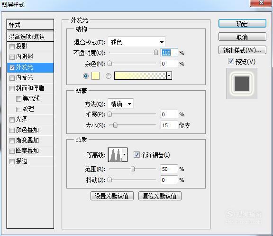273x236 pixels.
Task: Enable the 纹理 texture checkbox
Action: tap(18, 109)
